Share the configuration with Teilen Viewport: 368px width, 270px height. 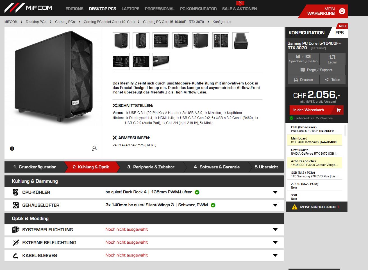332,80
